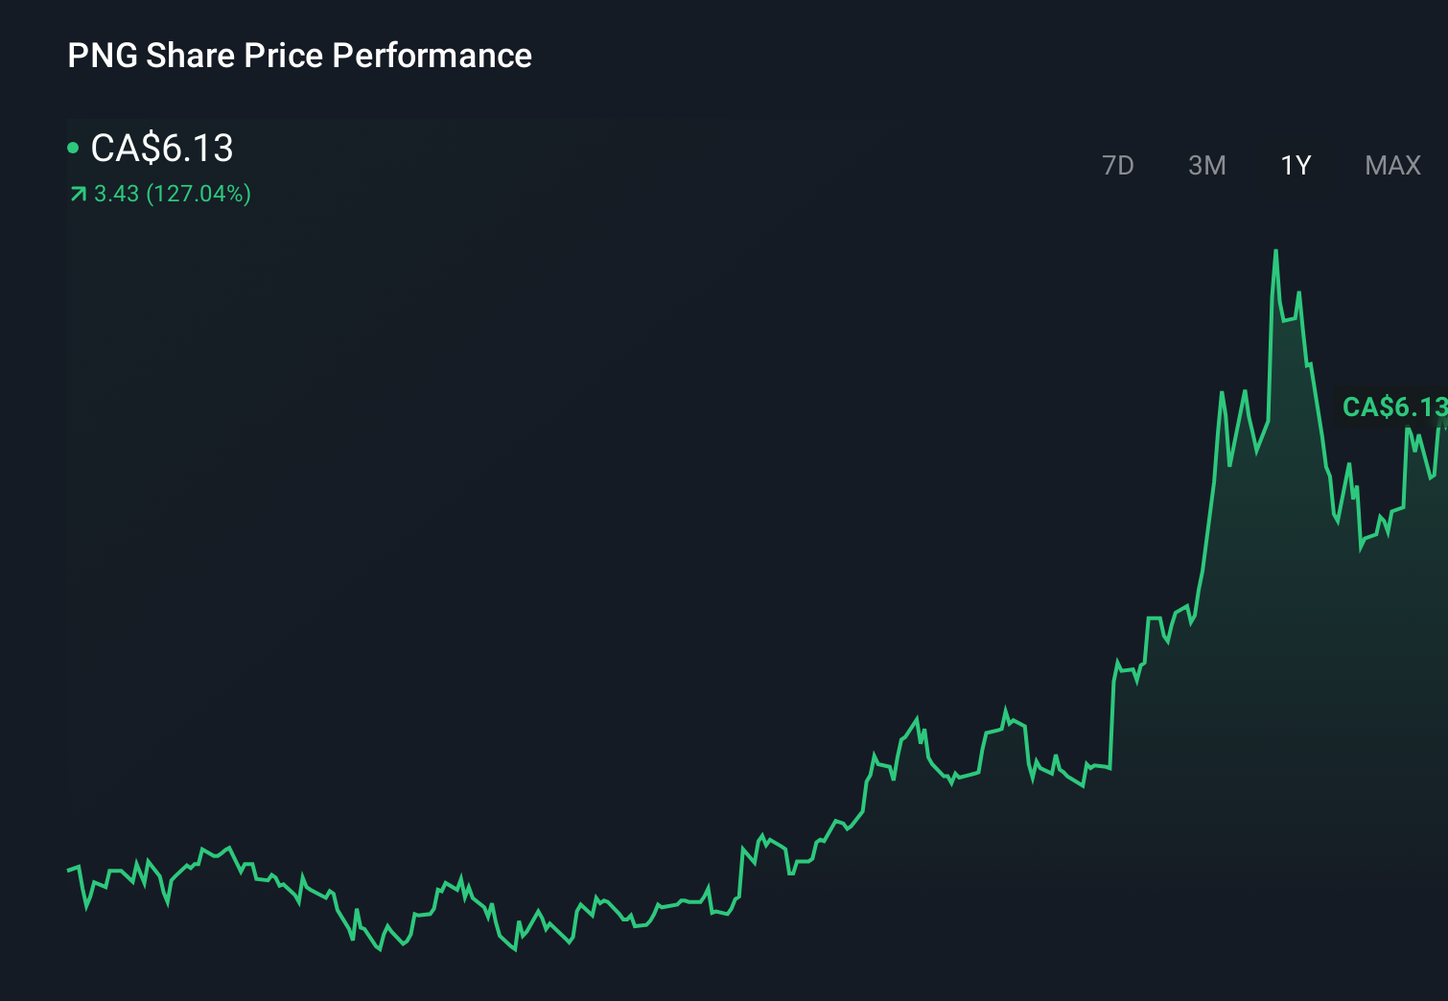This screenshot has height=1001, width=1448.
Task: Select the 1Y time range
Action: click(x=1295, y=165)
